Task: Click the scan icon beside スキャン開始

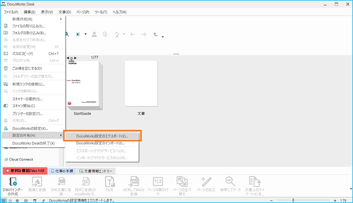Action: (6, 106)
